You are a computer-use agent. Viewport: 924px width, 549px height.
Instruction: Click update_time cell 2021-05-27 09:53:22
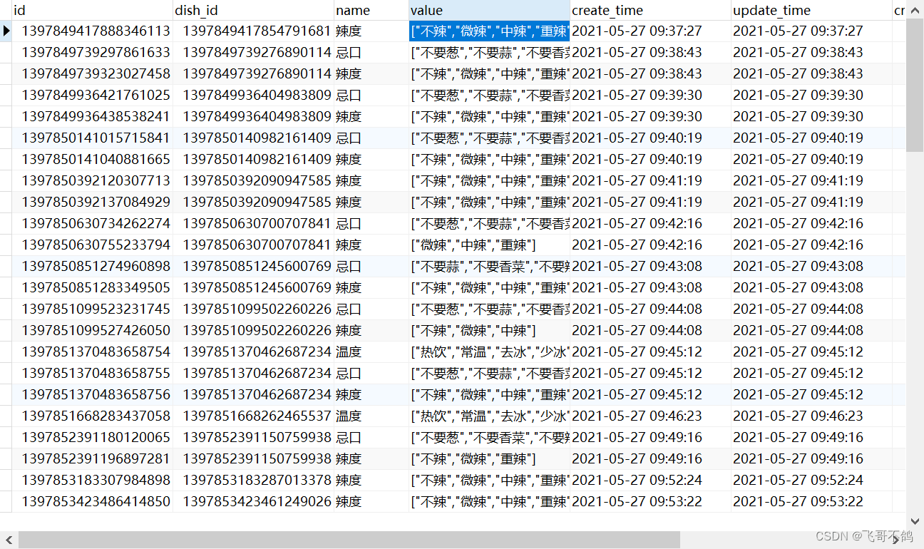click(x=811, y=501)
